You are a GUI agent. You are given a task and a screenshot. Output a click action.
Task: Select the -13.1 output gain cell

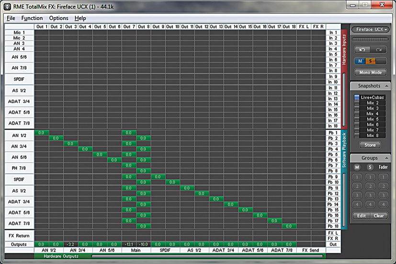click(x=129, y=244)
